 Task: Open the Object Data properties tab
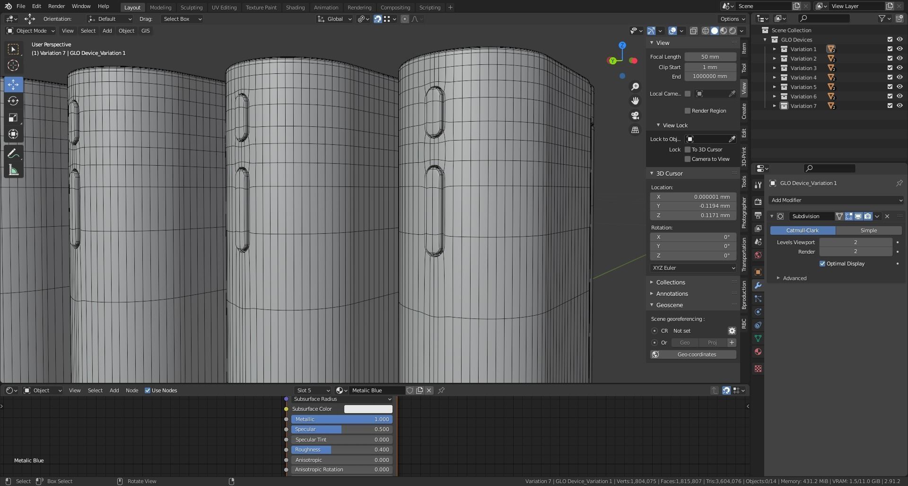click(758, 338)
